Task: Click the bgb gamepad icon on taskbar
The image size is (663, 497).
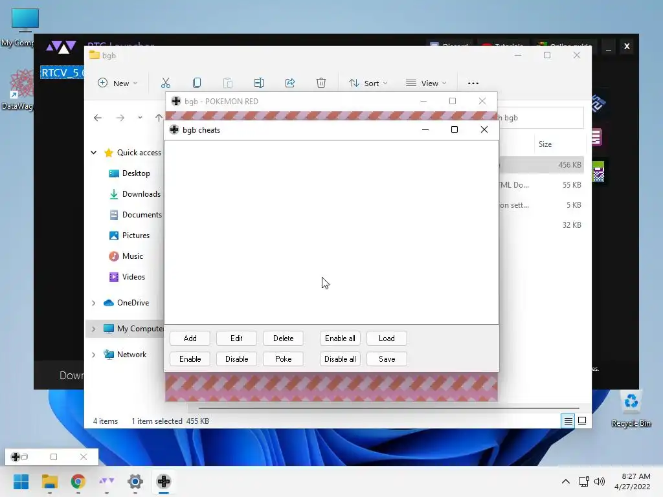Action: (x=164, y=481)
